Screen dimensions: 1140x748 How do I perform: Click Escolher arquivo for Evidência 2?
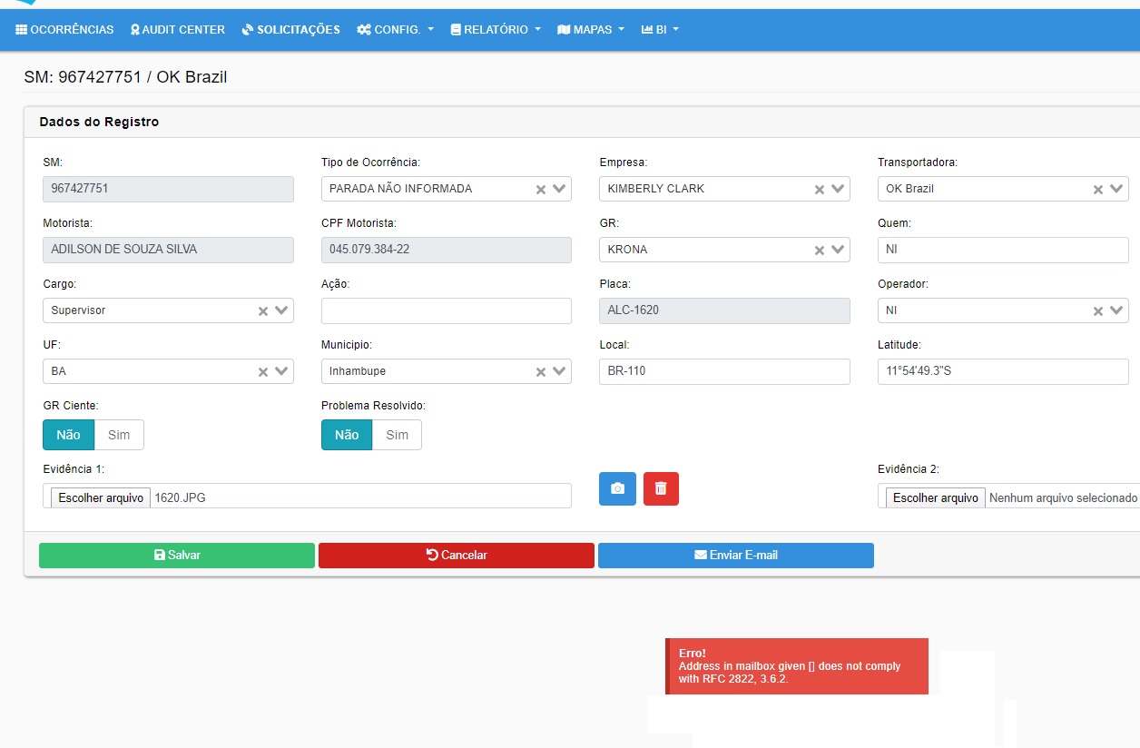935,497
